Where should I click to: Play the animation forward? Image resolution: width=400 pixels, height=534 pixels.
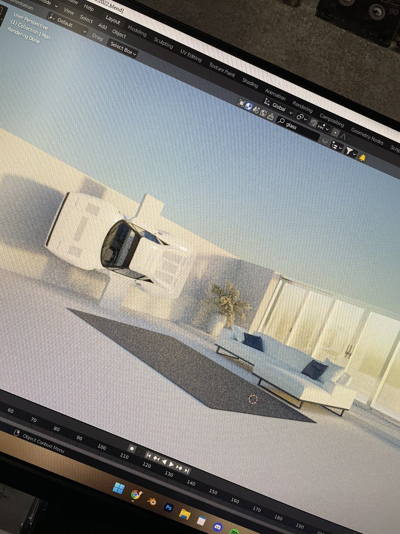point(172,464)
